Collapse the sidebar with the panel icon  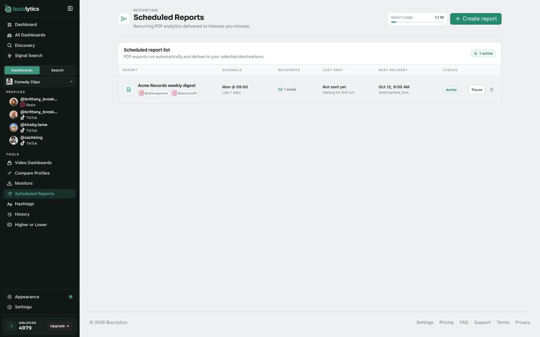coord(70,8)
